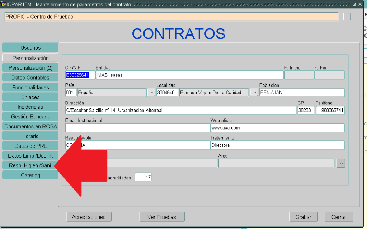Open the Resp. Higien./Sani. tab
Screen dimensions: 367x229
click(30, 165)
